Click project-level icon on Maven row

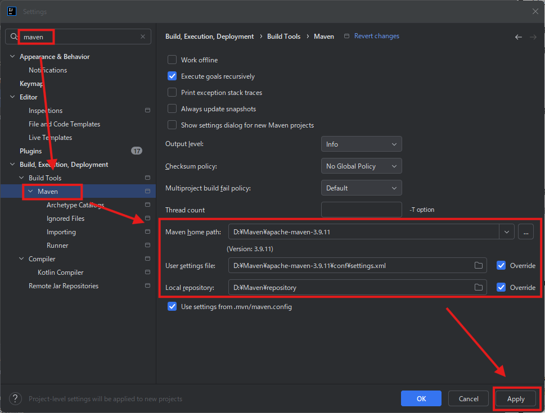[x=147, y=191]
